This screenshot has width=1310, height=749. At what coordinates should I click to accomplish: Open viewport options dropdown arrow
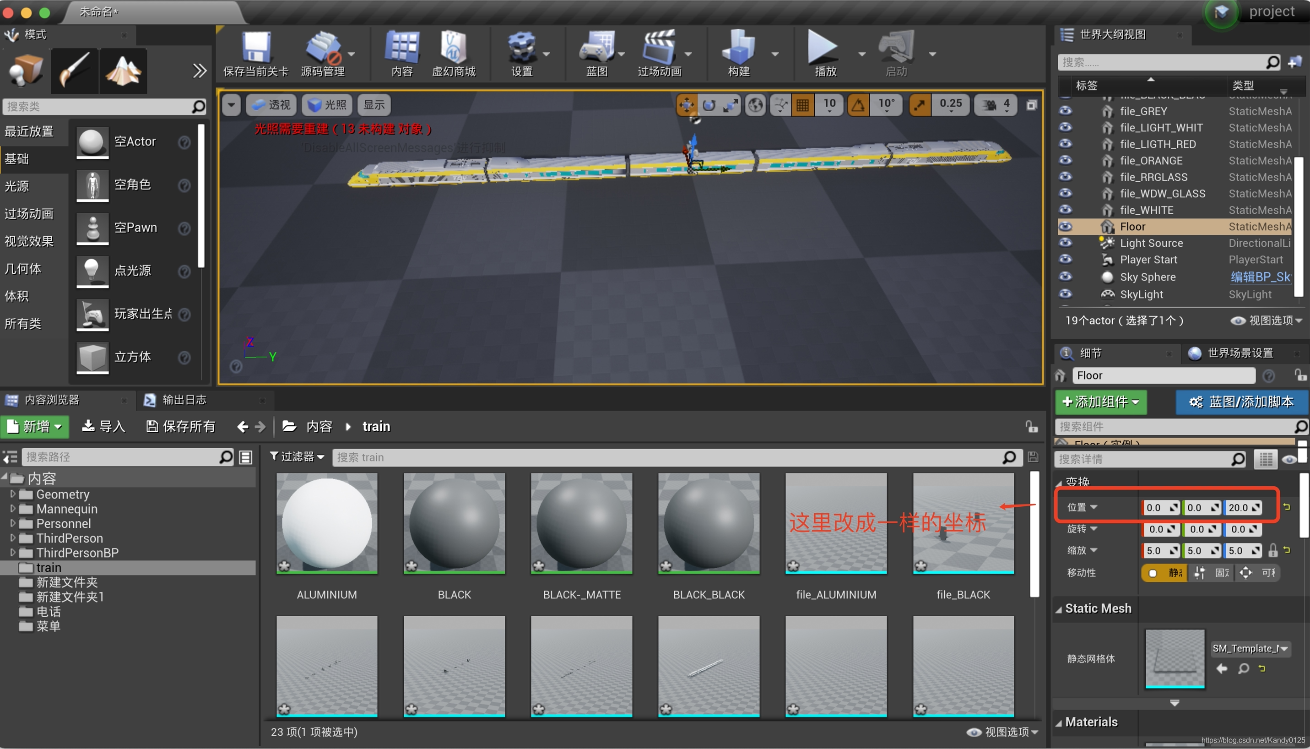231,105
